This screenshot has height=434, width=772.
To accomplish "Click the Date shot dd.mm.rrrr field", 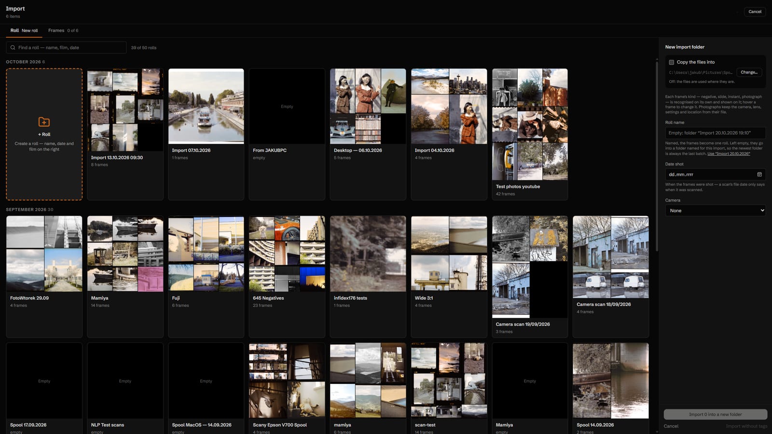I will [x=715, y=175].
